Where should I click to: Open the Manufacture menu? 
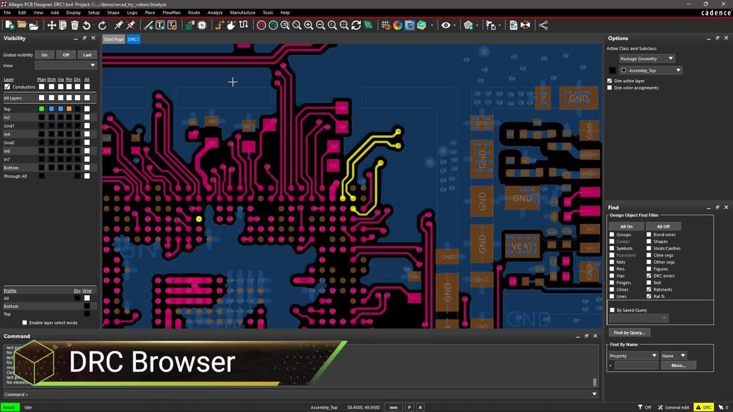click(x=243, y=13)
